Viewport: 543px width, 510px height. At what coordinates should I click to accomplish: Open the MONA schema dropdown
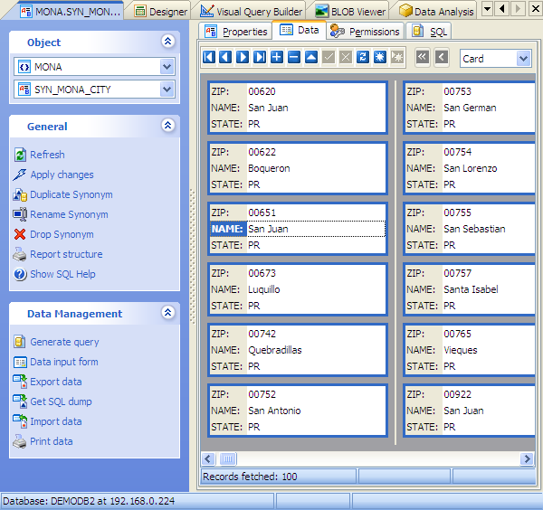click(x=167, y=67)
